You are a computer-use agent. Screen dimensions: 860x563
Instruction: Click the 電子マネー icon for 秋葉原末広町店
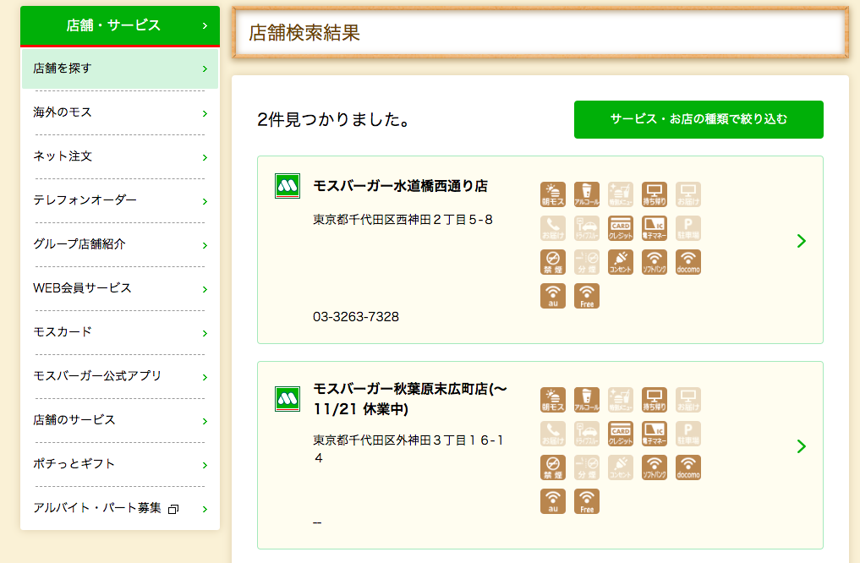tap(655, 434)
